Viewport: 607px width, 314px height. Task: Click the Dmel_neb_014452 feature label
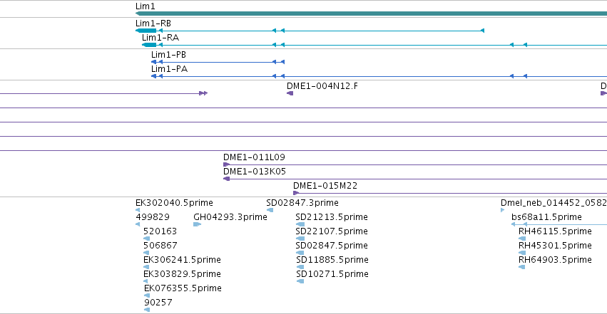(554, 203)
